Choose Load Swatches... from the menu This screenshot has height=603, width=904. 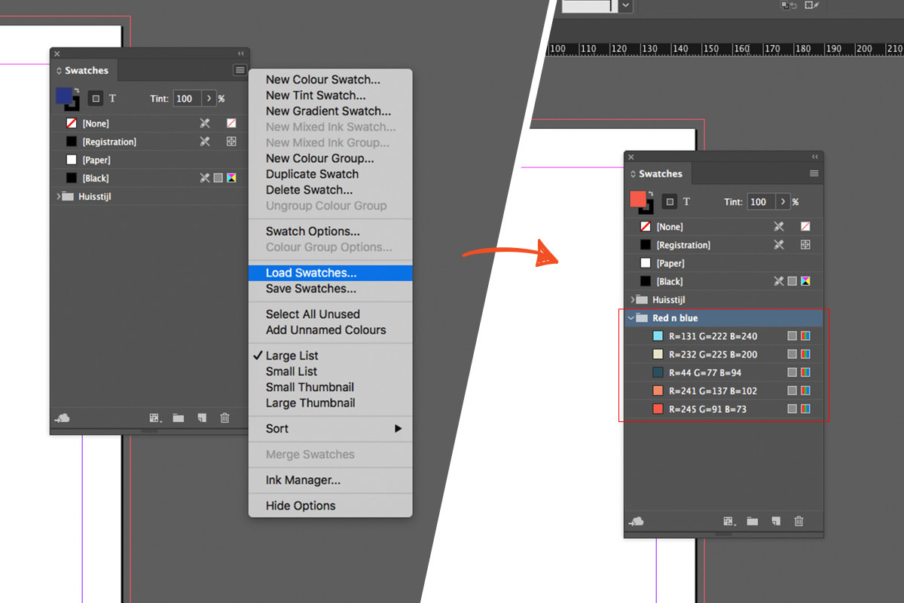(x=330, y=273)
